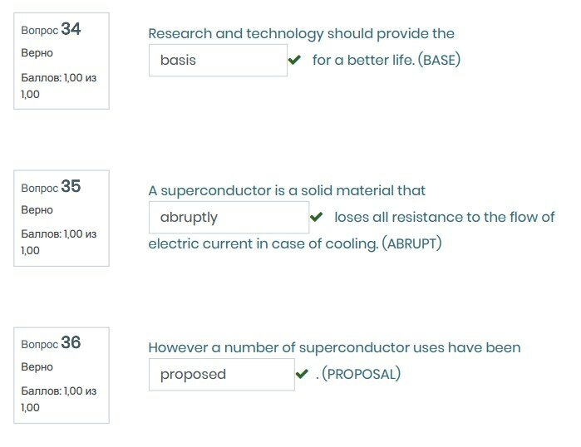Click the checkmark after the "proposed" field
Screen dimensions: 581x447
(x=302, y=375)
